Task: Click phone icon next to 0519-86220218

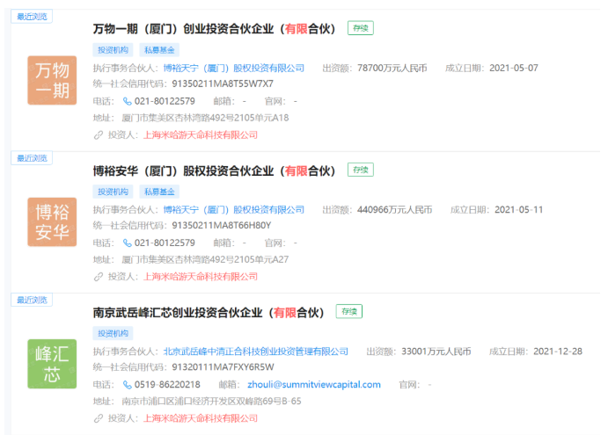Action: [x=128, y=385]
